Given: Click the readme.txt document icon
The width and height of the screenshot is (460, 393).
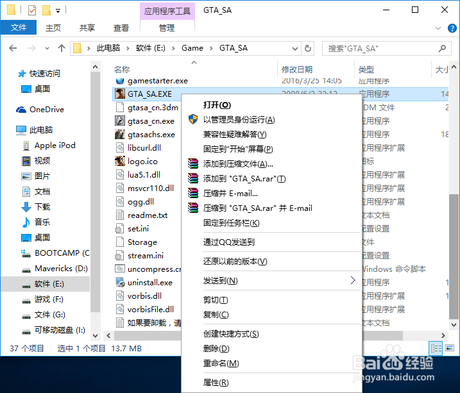Looking at the screenshot, I should (x=120, y=215).
